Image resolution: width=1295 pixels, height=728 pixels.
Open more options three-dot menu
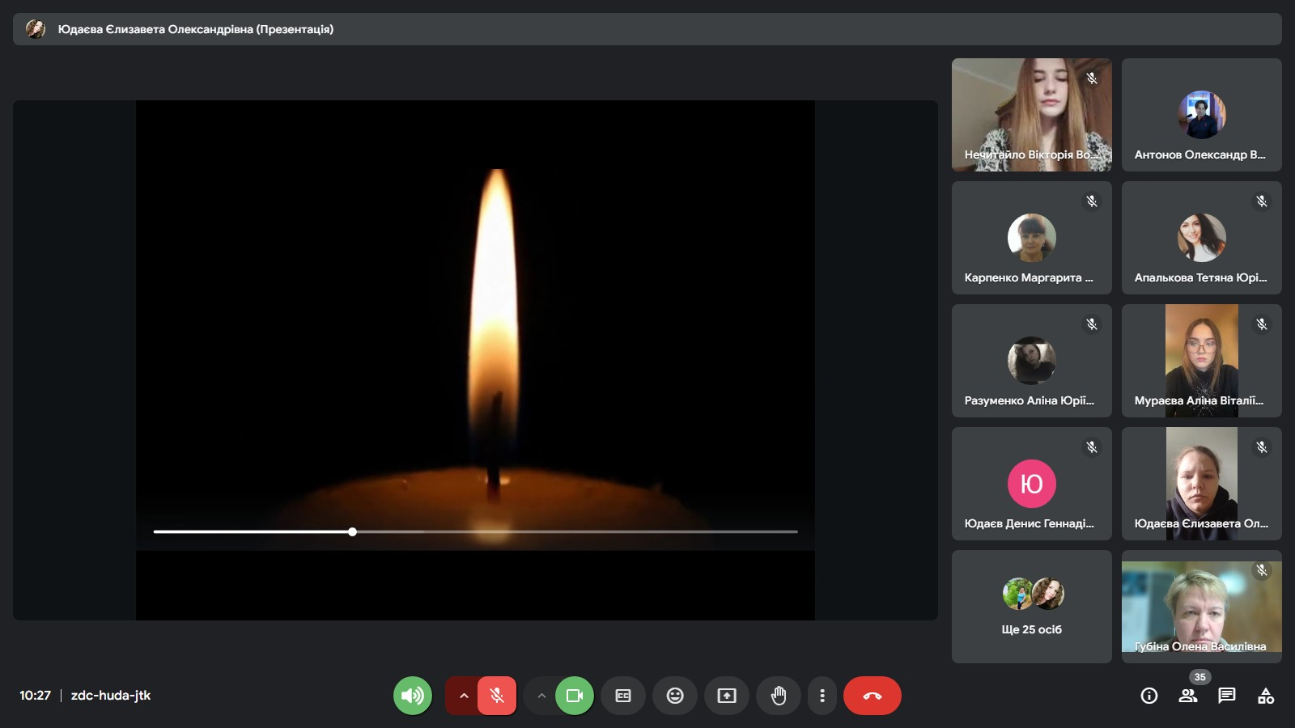(822, 696)
